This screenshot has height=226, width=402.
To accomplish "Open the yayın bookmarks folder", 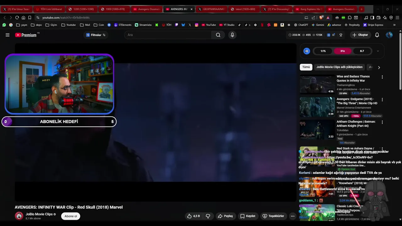I will 22,25.
